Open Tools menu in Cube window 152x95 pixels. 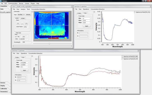click(28, 9)
